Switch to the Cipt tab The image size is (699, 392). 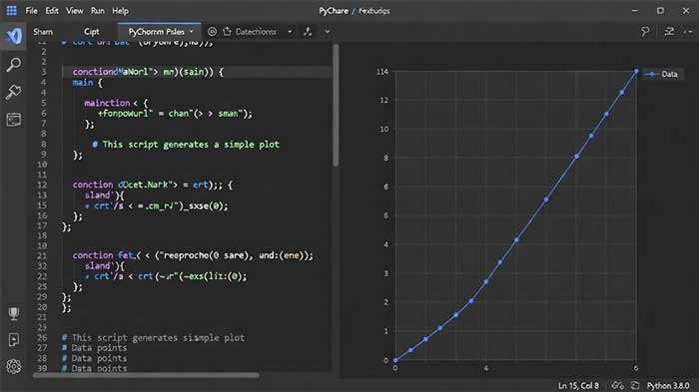[92, 32]
